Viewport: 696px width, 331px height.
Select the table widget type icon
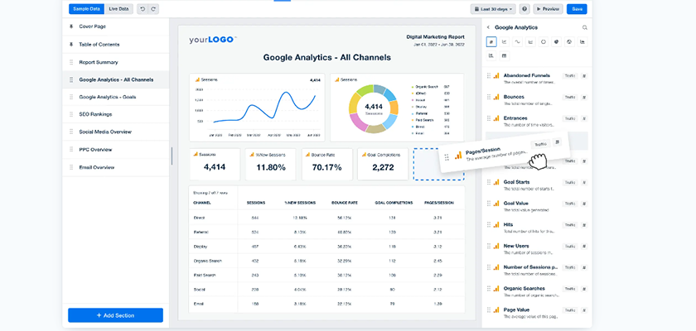click(x=504, y=55)
